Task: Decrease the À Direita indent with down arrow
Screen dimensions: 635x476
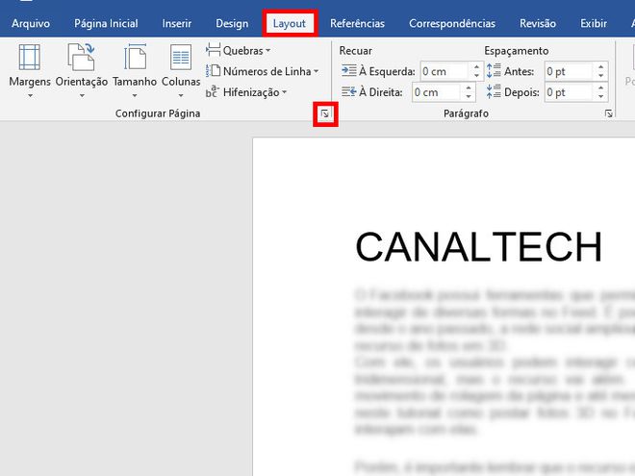Action: pyautogui.click(x=469, y=97)
